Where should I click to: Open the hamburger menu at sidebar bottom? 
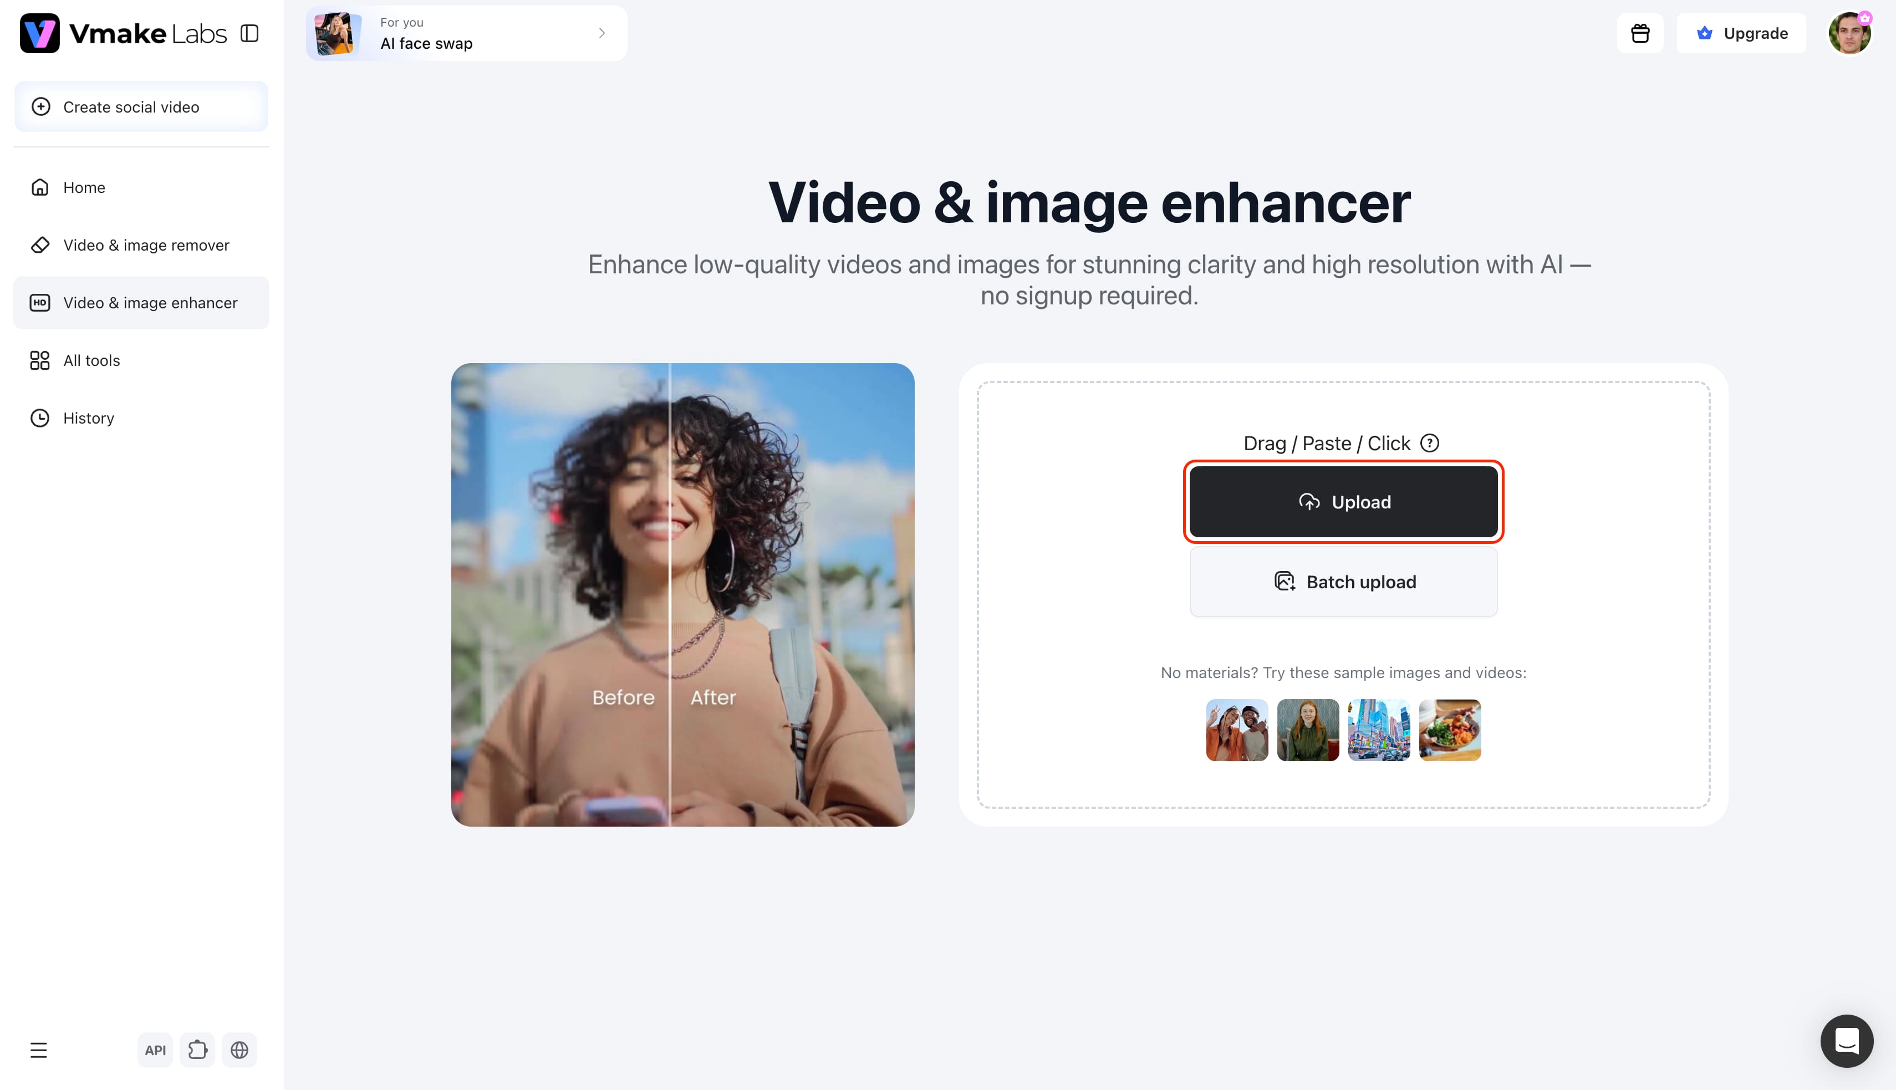point(39,1050)
